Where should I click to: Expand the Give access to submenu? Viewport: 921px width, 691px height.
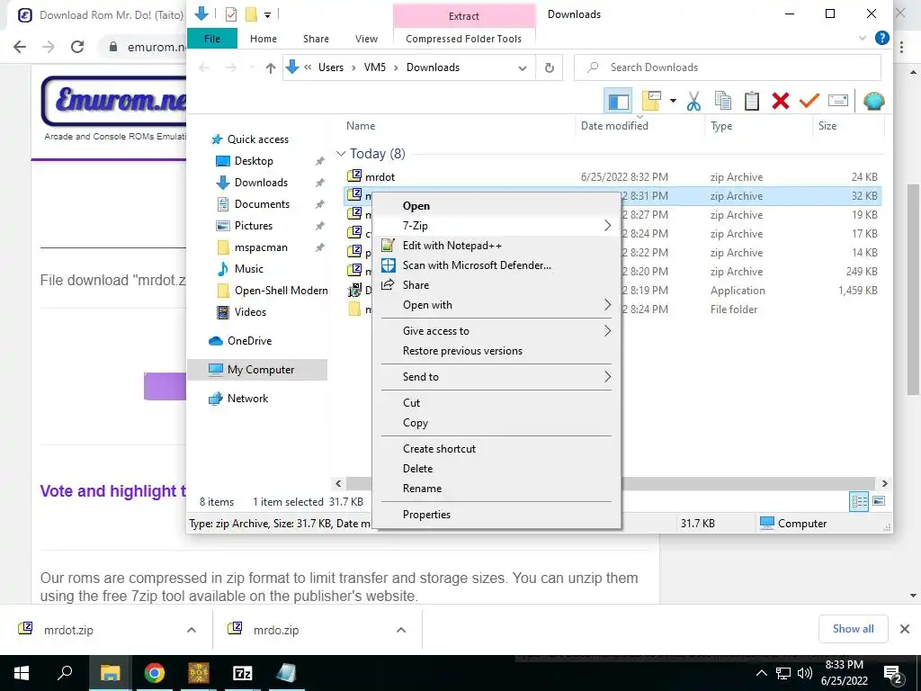tap(496, 331)
